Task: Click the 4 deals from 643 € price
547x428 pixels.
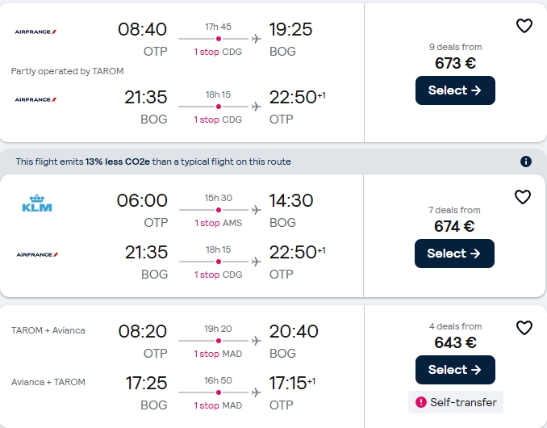Action: [x=455, y=342]
